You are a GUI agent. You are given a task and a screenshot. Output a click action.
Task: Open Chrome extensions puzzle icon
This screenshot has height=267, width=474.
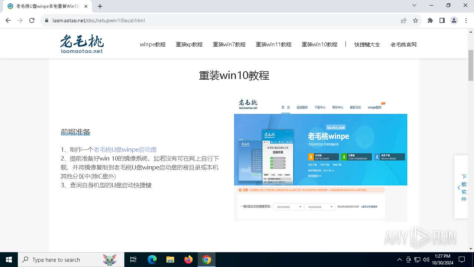click(x=430, y=20)
